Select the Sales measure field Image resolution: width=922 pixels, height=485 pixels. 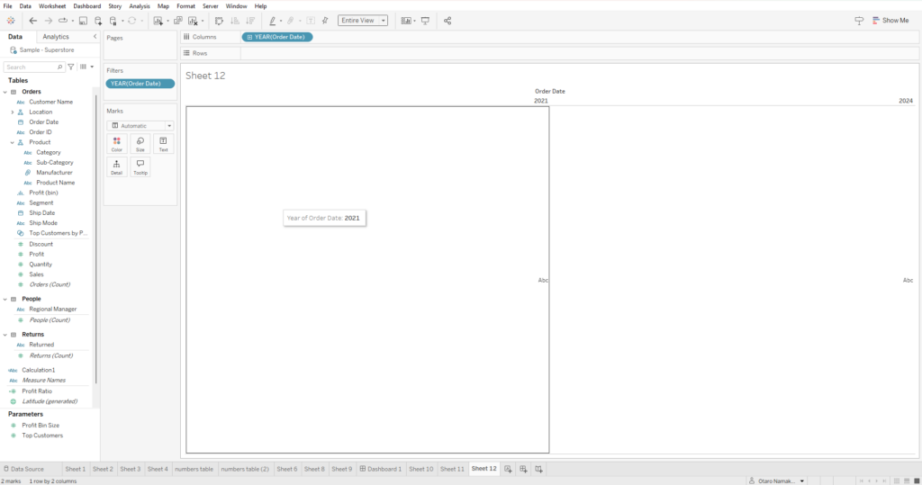click(36, 274)
